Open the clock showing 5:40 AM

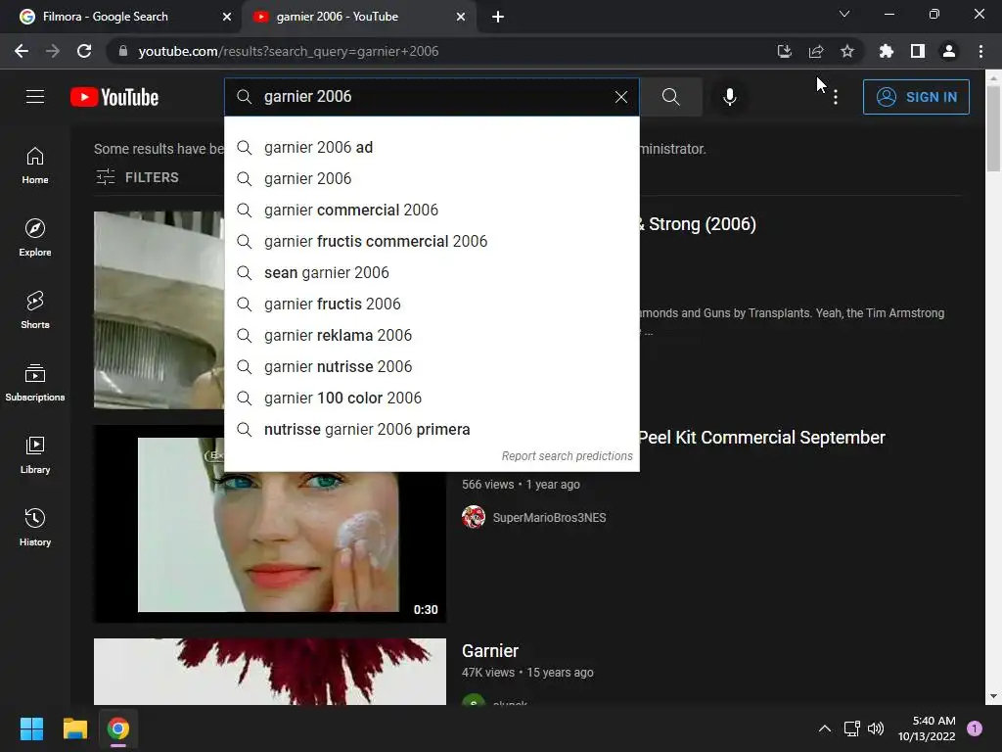[927, 728]
